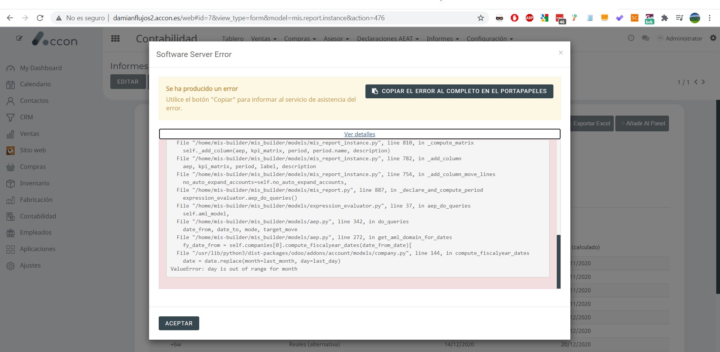Open the apps grid menu icon

[116, 39]
